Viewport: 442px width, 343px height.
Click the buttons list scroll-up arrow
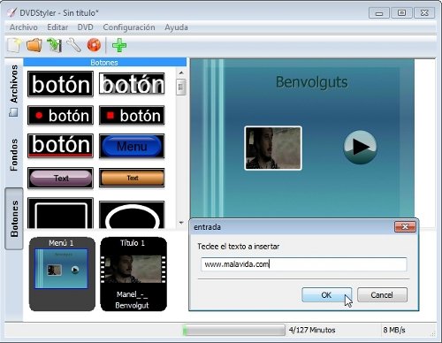pos(181,72)
